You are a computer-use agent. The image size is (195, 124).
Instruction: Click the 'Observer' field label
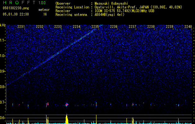click(63, 3)
